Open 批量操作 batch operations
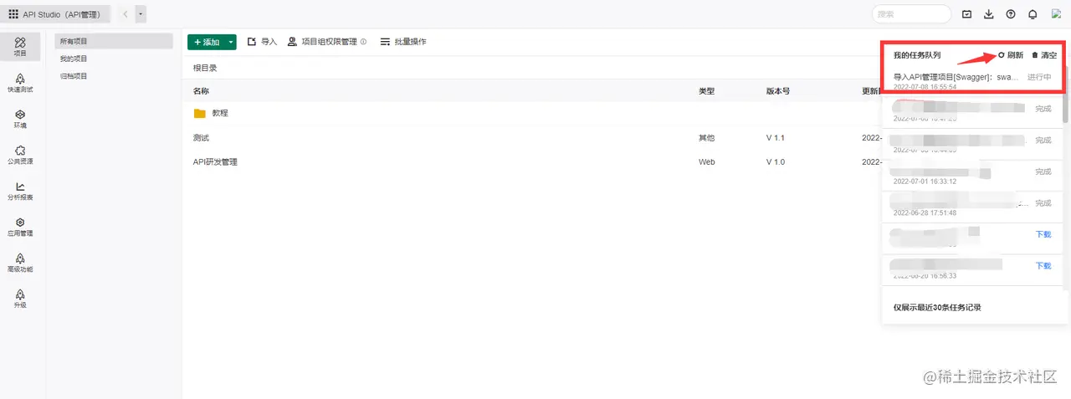This screenshot has width=1071, height=399. pos(402,42)
